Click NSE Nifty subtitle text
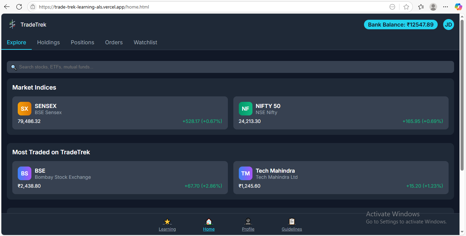The image size is (466, 236). (x=266, y=112)
